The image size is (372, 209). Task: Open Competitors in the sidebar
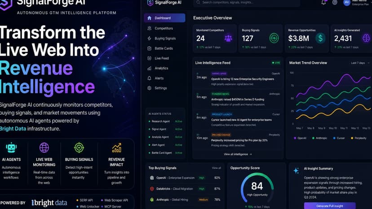pyautogui.click(x=164, y=28)
